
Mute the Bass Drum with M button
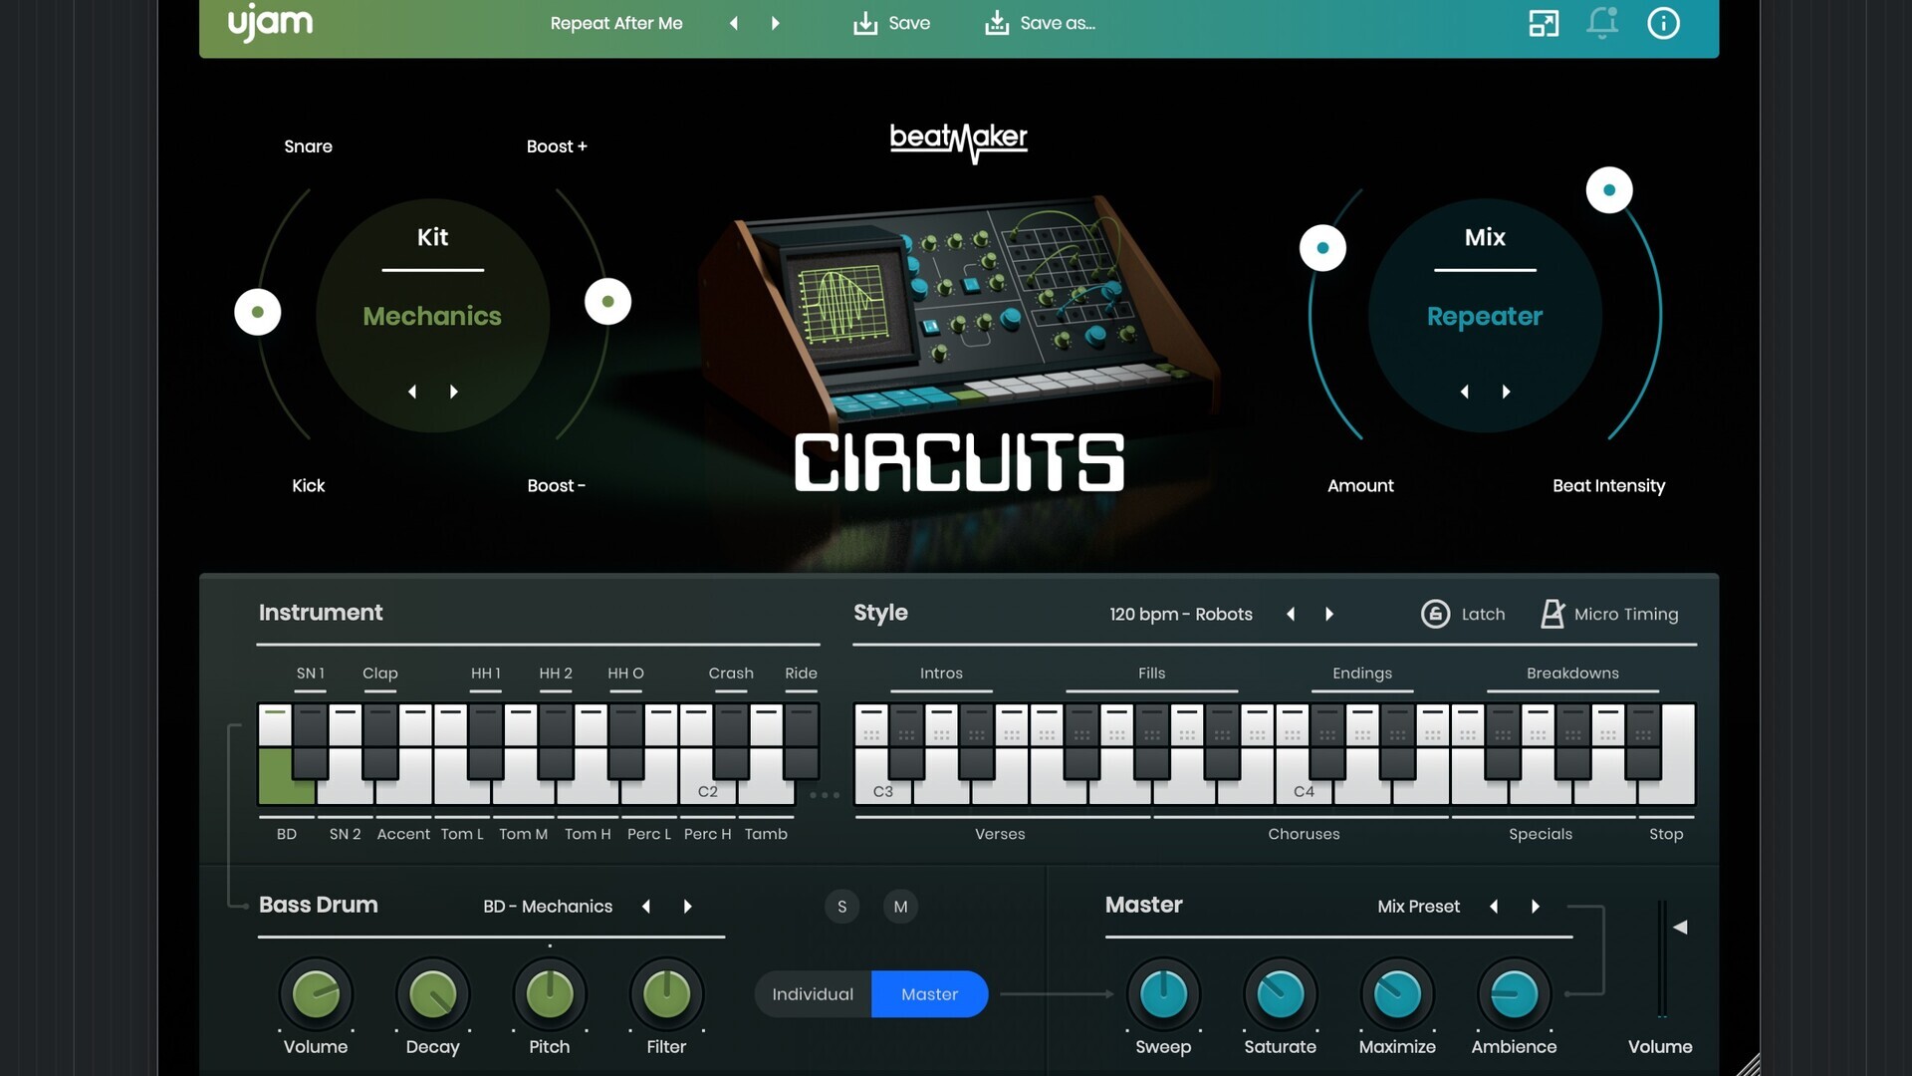click(x=900, y=906)
